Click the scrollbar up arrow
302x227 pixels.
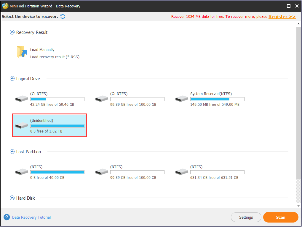298,24
